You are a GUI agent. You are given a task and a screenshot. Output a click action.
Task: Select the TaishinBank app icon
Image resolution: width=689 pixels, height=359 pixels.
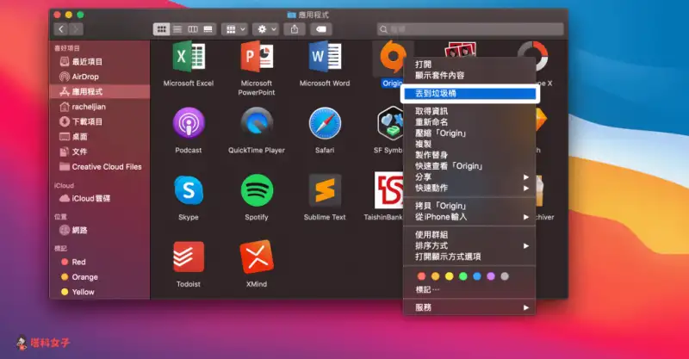tap(388, 190)
